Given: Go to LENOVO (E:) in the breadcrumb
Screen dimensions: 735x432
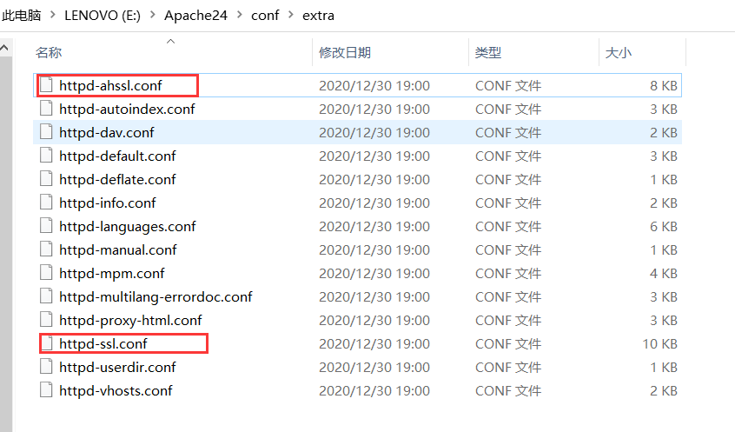Looking at the screenshot, I should [103, 15].
